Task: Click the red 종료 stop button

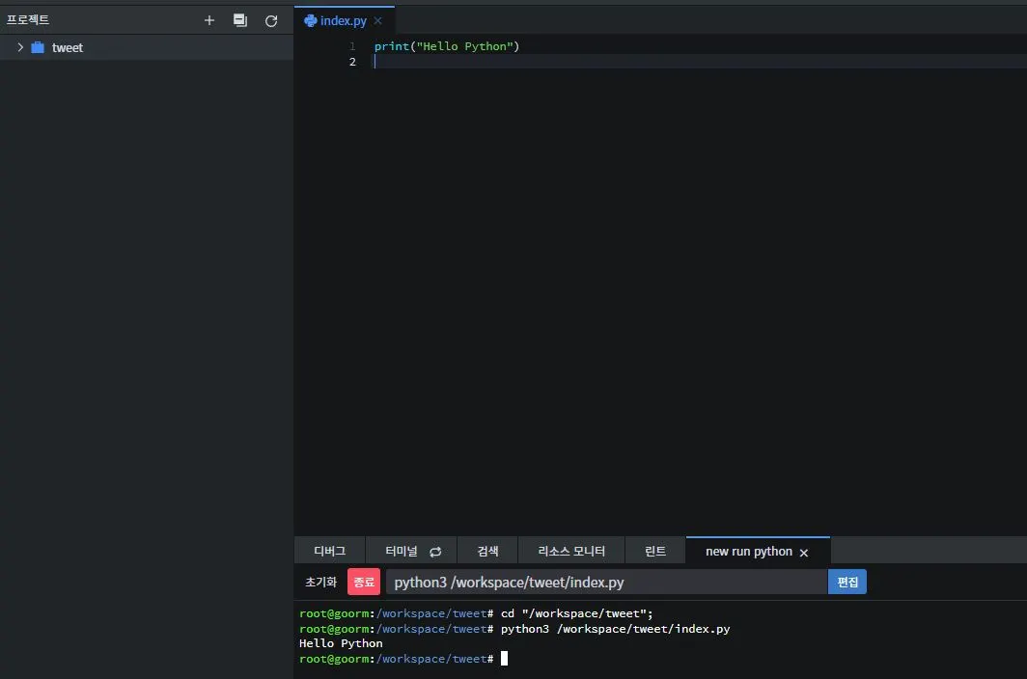Action: point(364,582)
